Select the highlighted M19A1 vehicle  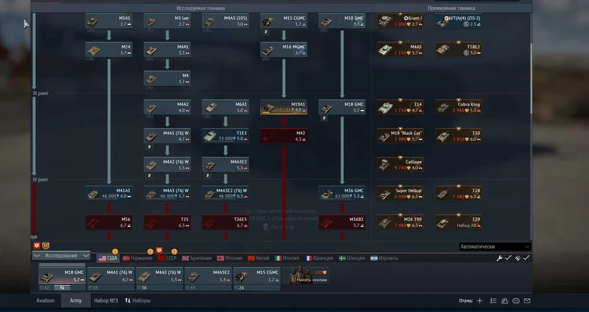click(284, 108)
